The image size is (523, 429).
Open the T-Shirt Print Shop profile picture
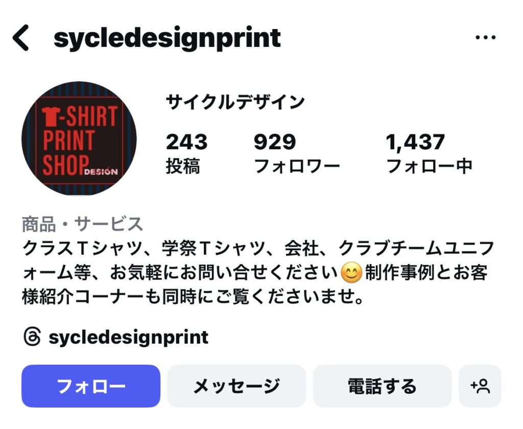79,138
